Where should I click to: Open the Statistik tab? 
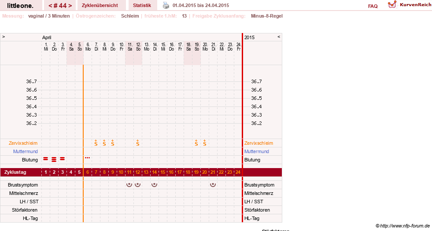(142, 5)
